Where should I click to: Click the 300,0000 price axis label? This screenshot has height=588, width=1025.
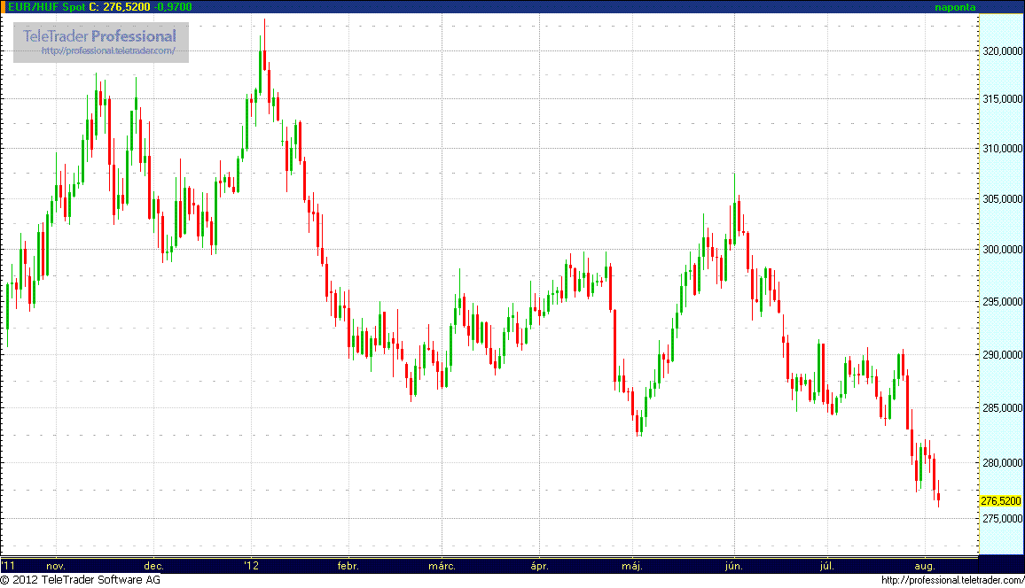(1000, 250)
